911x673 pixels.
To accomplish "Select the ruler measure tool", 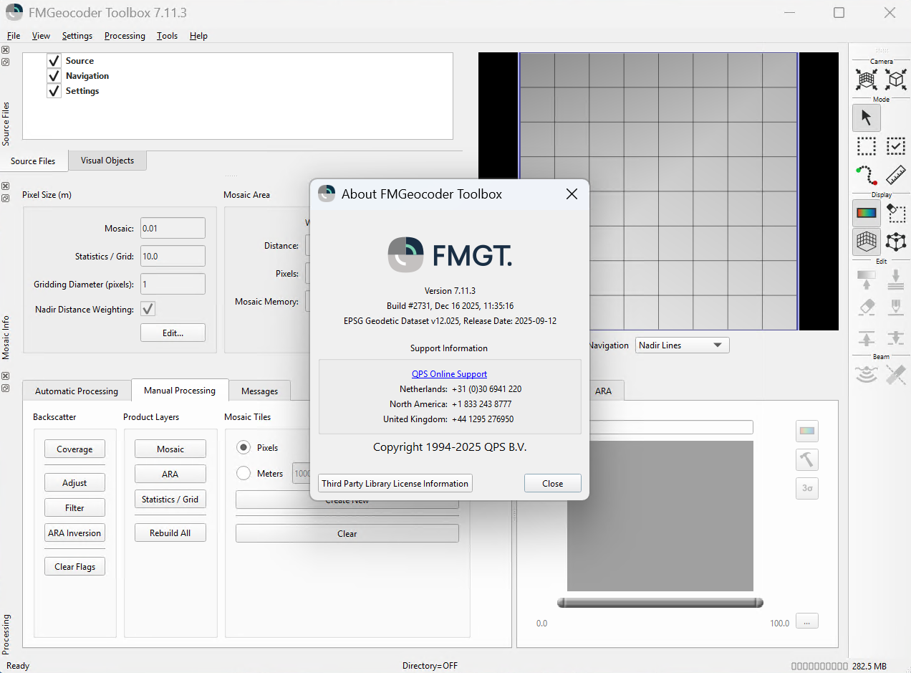I will (896, 175).
